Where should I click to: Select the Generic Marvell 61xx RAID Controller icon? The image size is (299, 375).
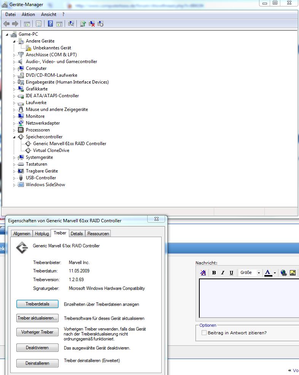click(28, 144)
